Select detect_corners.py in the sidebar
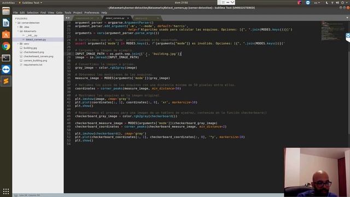The width and height of the screenshot is (350, 197). tap(36, 39)
